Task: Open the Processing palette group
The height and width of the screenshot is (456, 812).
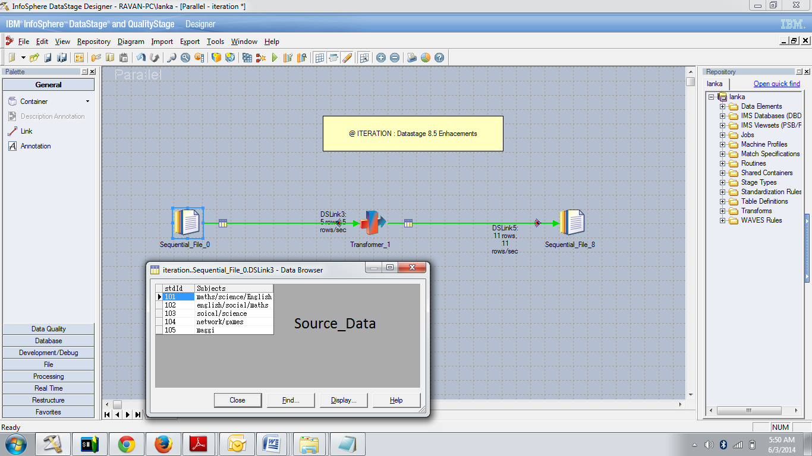Action: point(49,376)
